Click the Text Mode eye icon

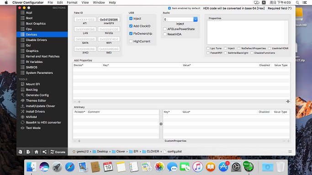[x=22, y=128]
